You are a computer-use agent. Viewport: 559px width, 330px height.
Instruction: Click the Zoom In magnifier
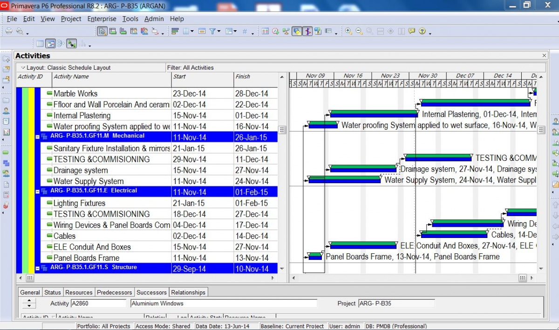[348, 31]
